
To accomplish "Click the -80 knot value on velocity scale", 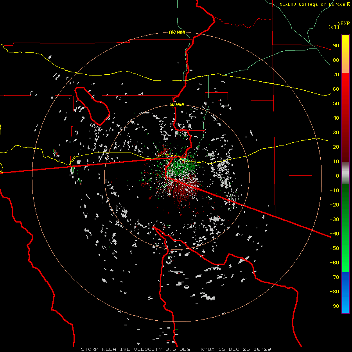I will (x=334, y=292).
